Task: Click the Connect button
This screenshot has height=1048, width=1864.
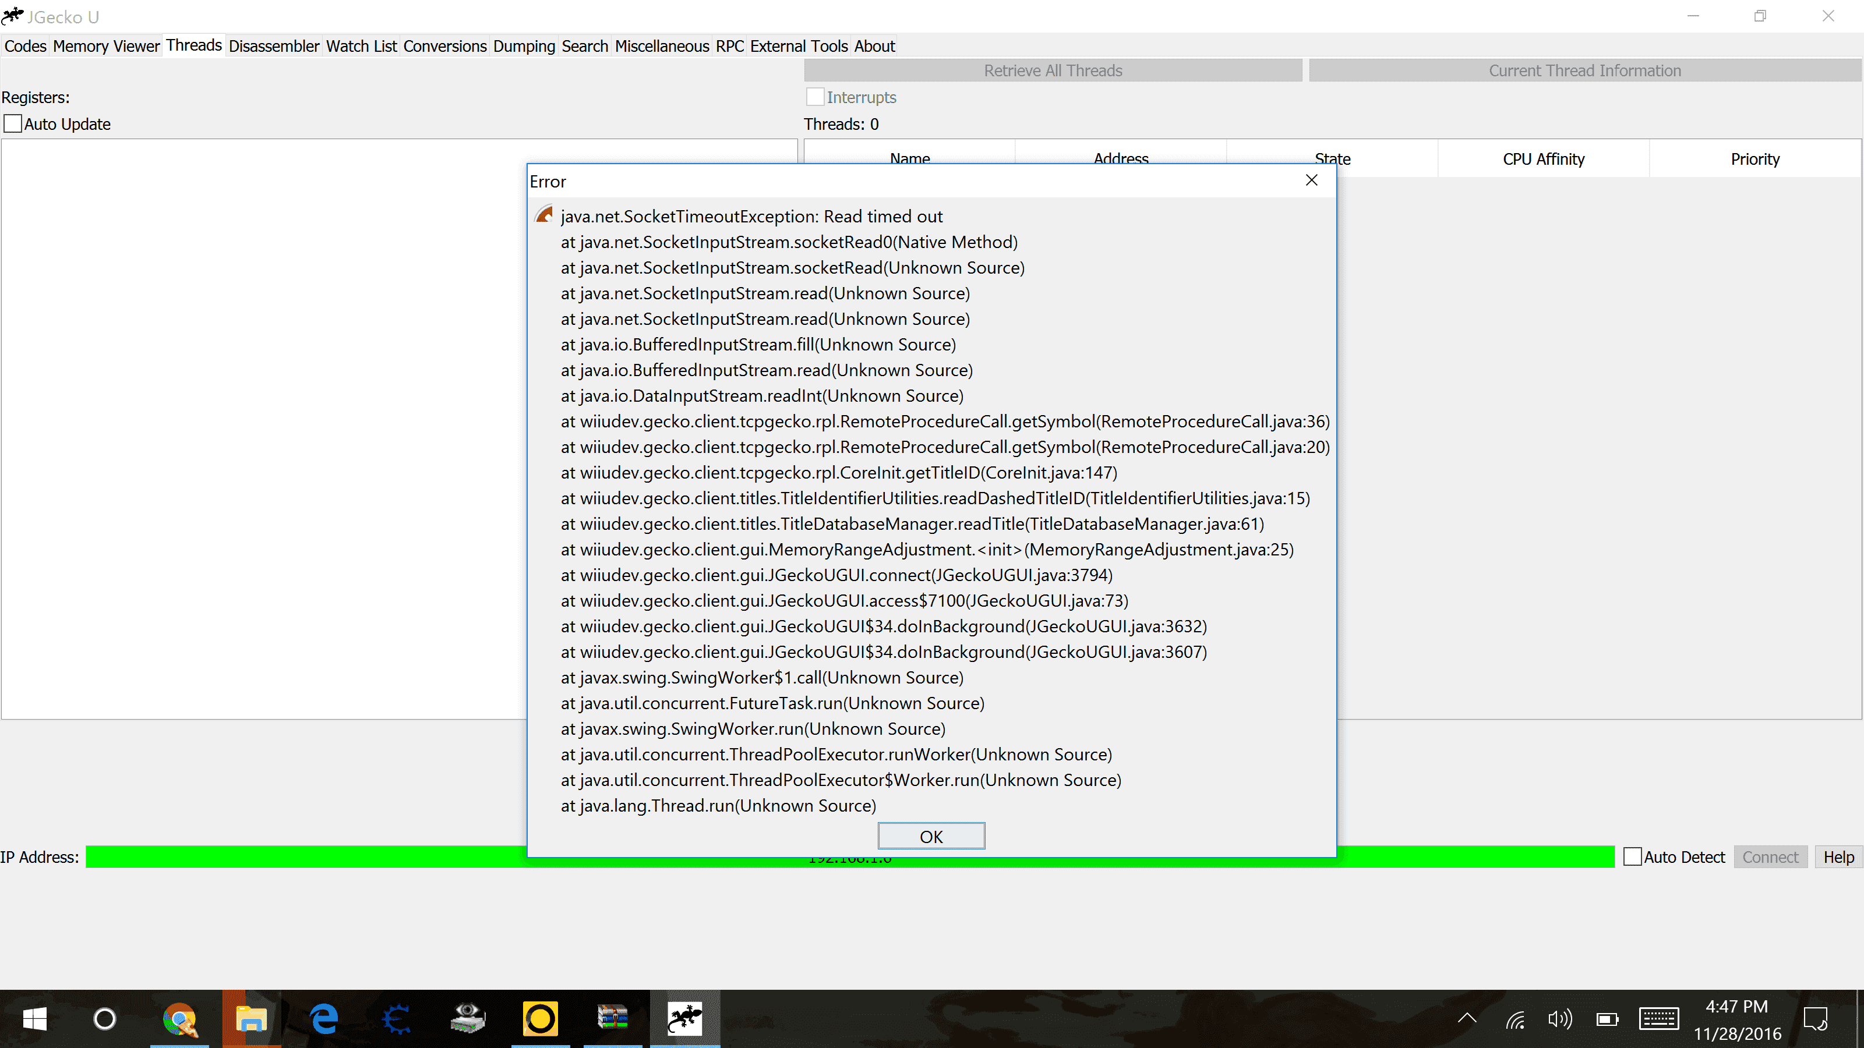Action: pyautogui.click(x=1770, y=857)
